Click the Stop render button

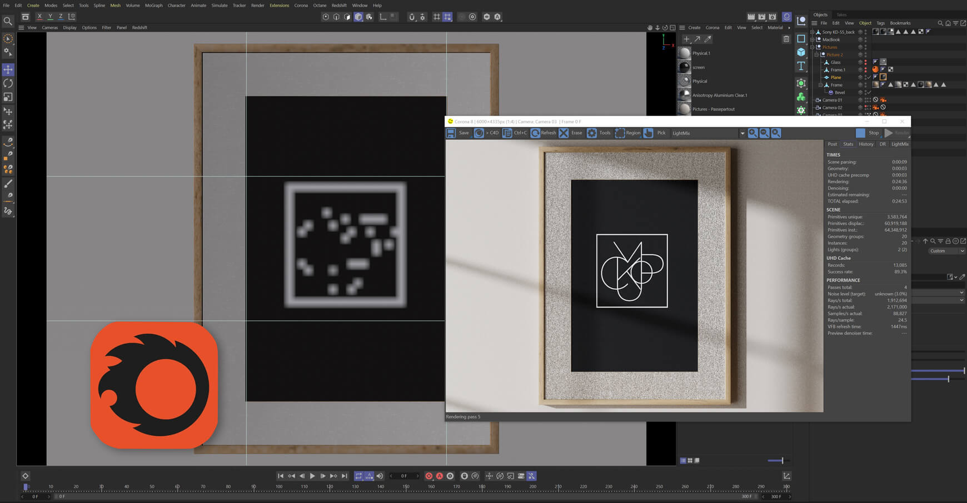(868, 133)
